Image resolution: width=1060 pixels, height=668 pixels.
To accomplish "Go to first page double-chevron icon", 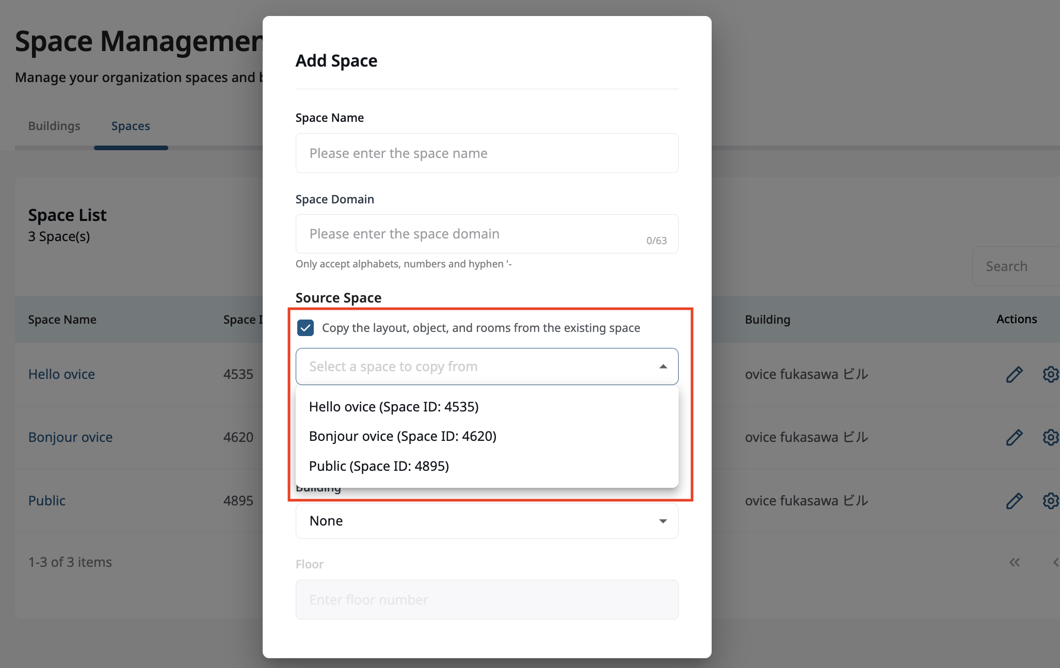I will click(x=1015, y=562).
